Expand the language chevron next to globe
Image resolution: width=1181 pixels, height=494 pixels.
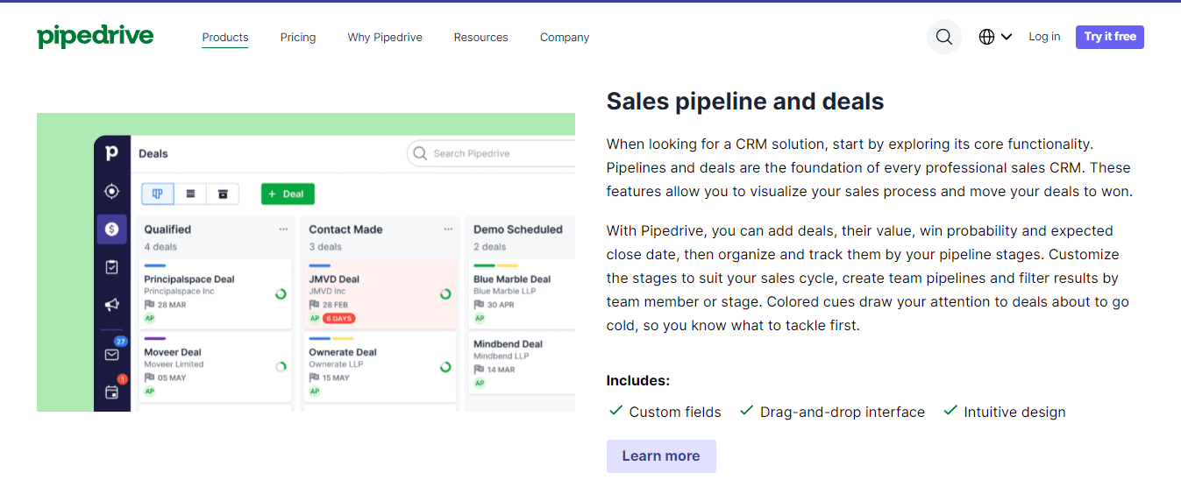[x=1007, y=37]
